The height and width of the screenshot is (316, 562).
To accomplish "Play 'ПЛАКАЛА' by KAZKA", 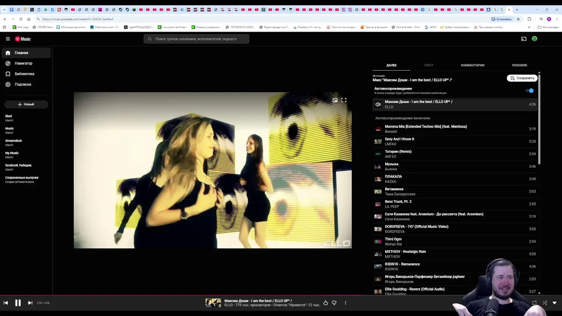I will point(455,179).
